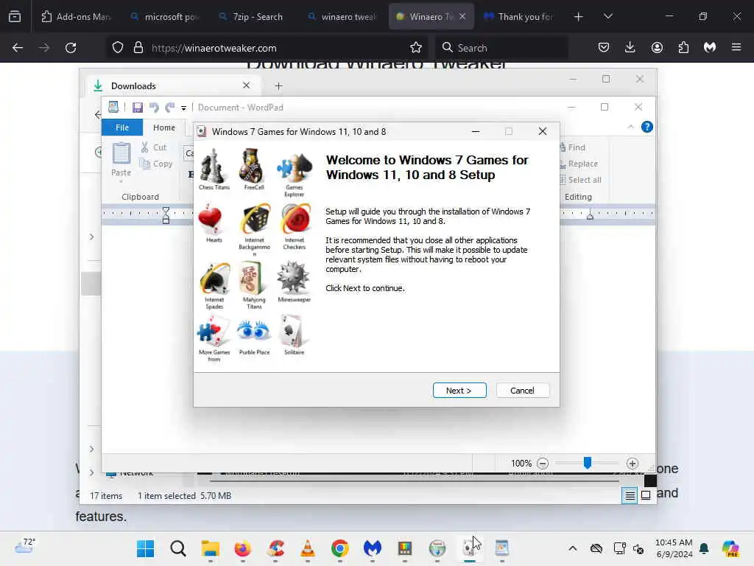Collapse the WordPad ribbon with chevron
The height and width of the screenshot is (566, 754).
click(x=630, y=127)
